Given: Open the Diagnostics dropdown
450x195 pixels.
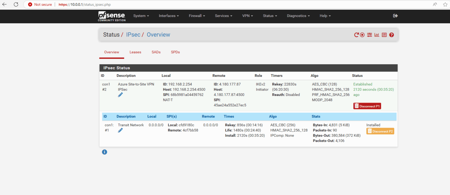Looking at the screenshot, I should coord(298,16).
